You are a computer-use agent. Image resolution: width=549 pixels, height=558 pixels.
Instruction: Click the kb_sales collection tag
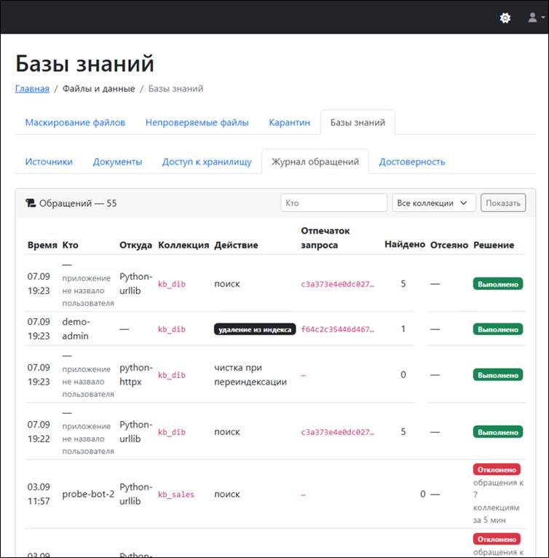[x=176, y=495]
